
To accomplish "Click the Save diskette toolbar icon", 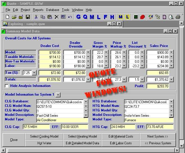I will pyautogui.click(x=28, y=17).
